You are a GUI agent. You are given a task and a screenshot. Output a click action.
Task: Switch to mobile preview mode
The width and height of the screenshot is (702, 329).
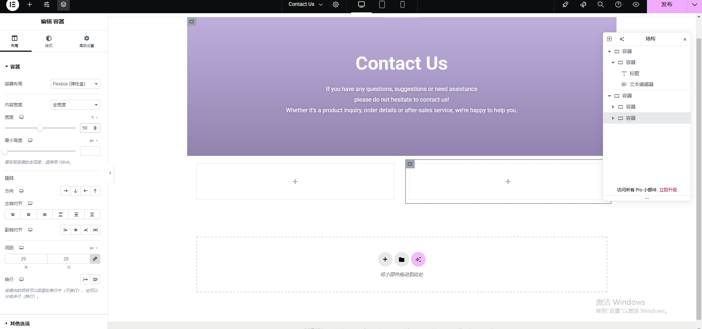pyautogui.click(x=403, y=5)
